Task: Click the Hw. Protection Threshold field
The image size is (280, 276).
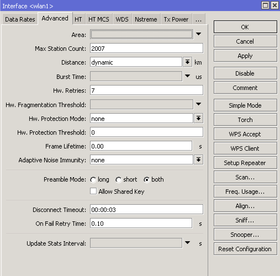Action: point(146,132)
